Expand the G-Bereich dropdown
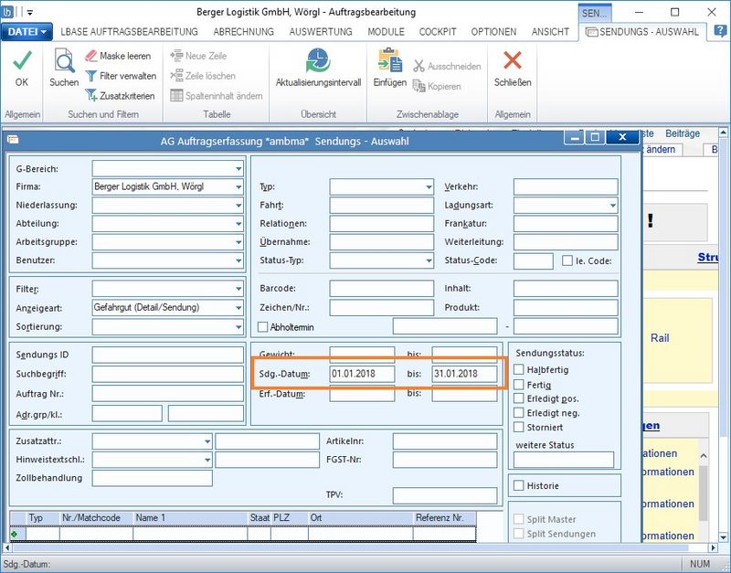Screen dimensions: 731x573 click(238, 169)
